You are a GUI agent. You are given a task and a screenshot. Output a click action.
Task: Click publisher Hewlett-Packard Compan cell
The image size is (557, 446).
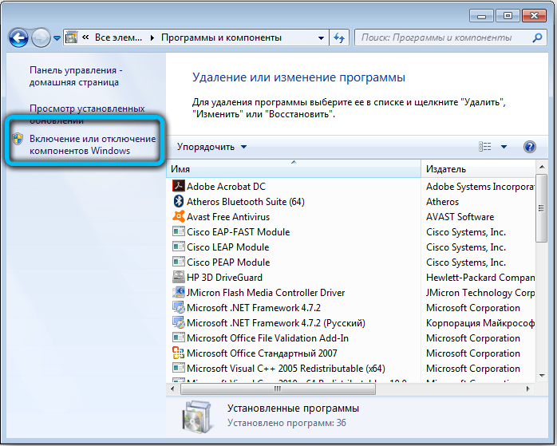(x=480, y=278)
